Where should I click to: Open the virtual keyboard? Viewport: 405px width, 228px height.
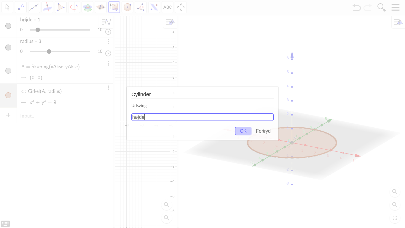[5, 224]
